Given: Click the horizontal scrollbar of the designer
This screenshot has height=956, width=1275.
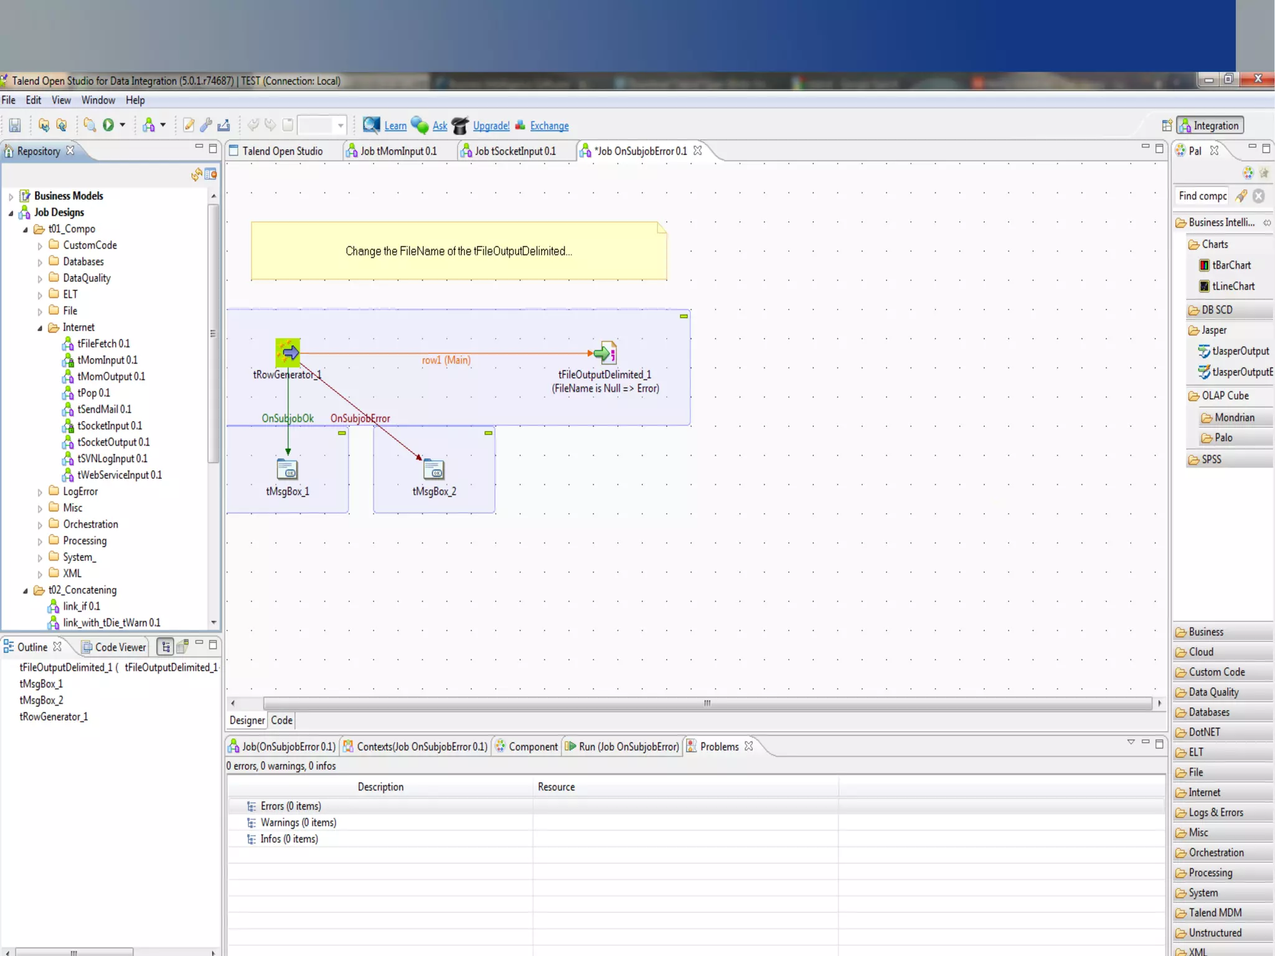Looking at the screenshot, I should pos(707,703).
